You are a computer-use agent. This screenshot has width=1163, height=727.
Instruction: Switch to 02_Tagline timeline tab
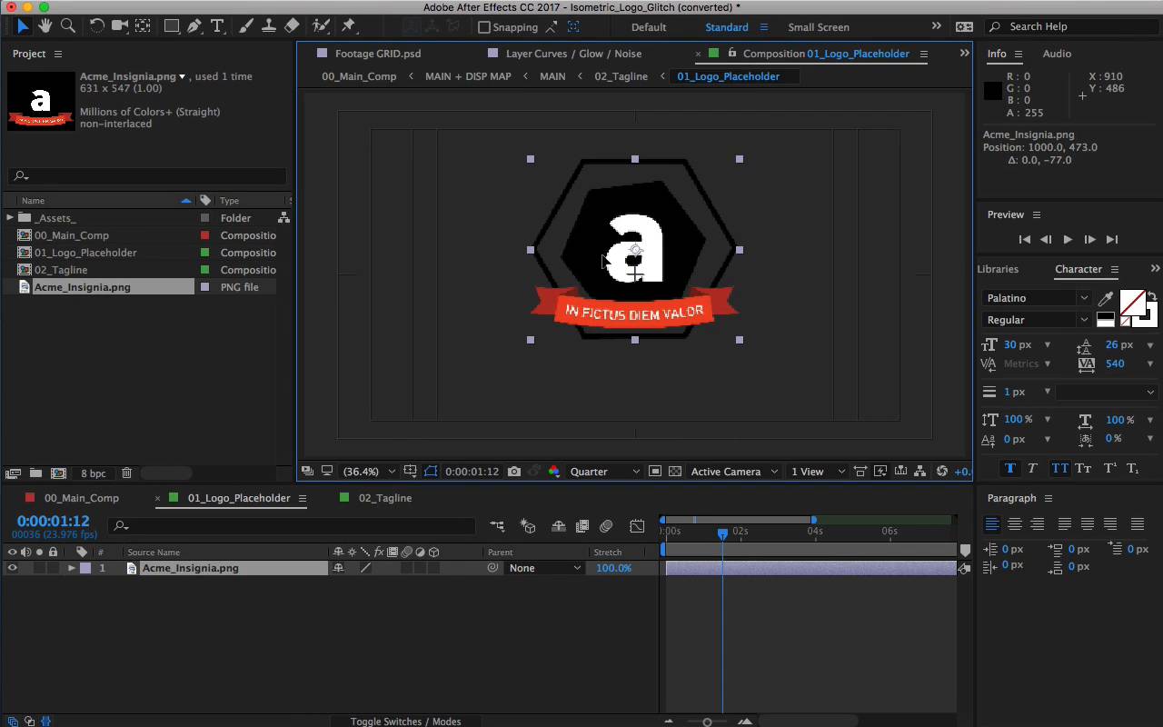(x=385, y=498)
